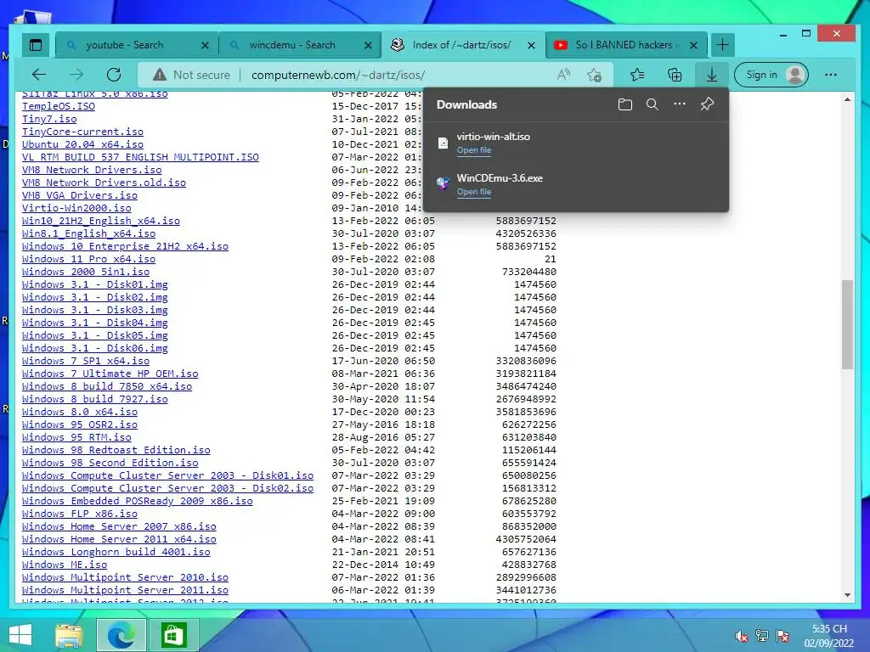Viewport: 870px width, 652px height.
Task: Open more options in Downloads panel
Action: pos(680,104)
